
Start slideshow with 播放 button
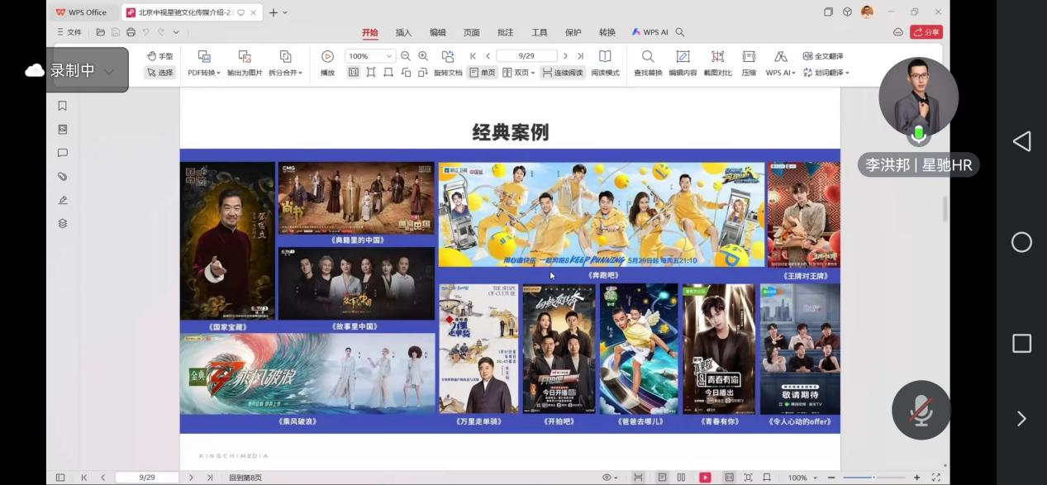(327, 64)
